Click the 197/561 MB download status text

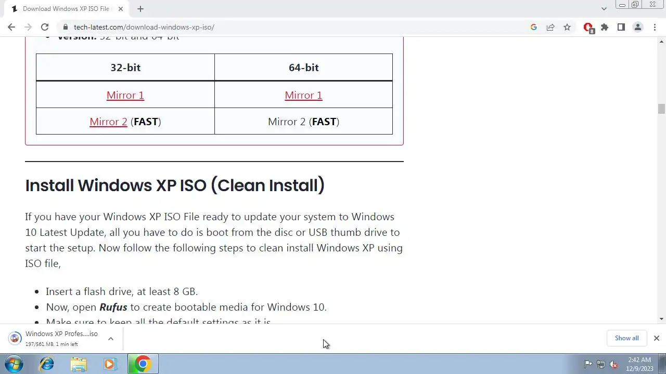tap(52, 344)
